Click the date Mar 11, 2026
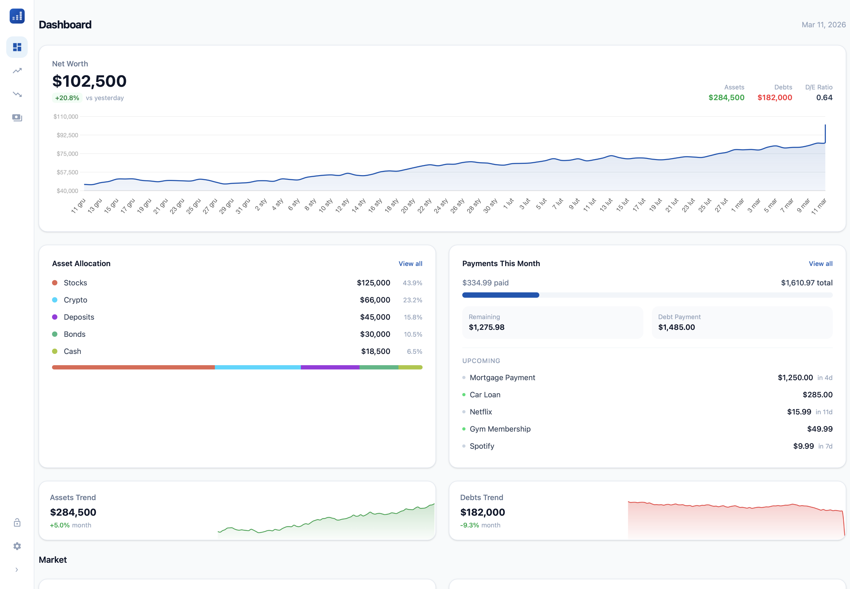This screenshot has width=850, height=589. click(x=823, y=25)
